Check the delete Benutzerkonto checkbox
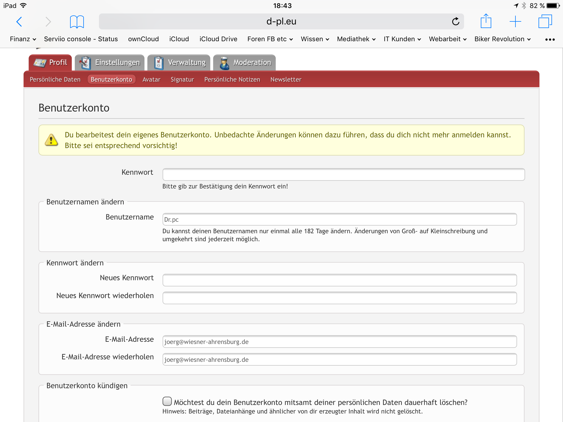The height and width of the screenshot is (422, 563). point(167,401)
